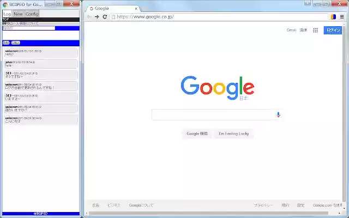The width and height of the screenshot is (349, 218).
Task: Open the Google.com を使用 footer link
Action: [x=327, y=205]
